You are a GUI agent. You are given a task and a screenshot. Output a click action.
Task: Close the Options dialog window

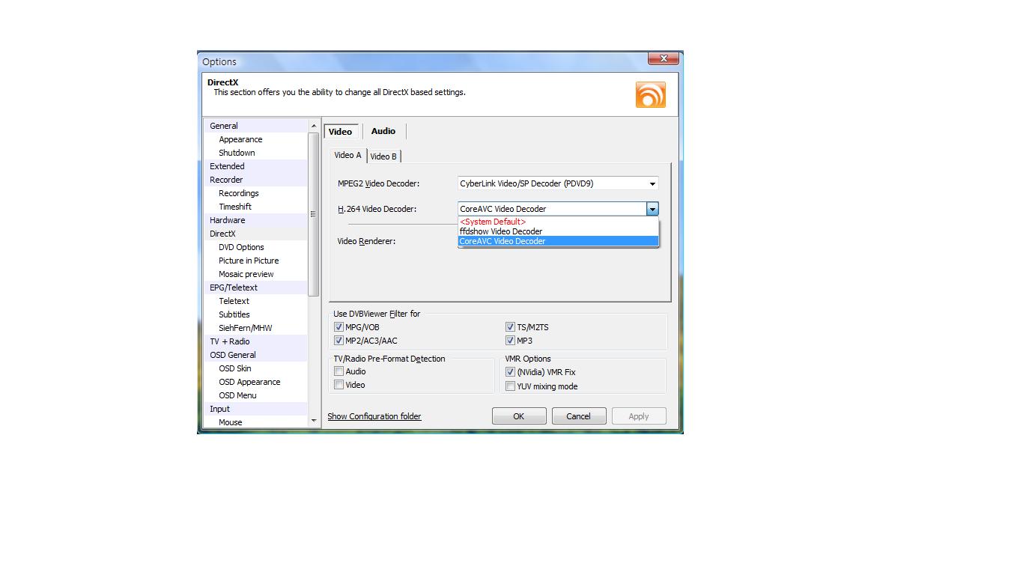pos(663,58)
